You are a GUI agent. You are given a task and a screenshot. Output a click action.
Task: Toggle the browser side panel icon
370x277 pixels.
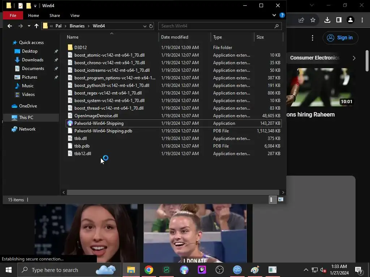339,20
